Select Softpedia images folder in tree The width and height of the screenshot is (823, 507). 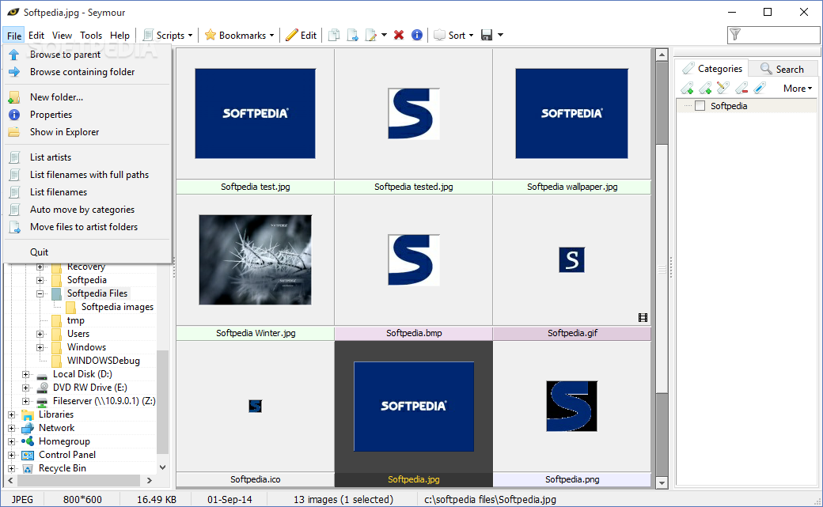click(x=118, y=307)
